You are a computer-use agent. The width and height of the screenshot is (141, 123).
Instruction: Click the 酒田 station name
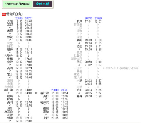click(x=79, y=46)
